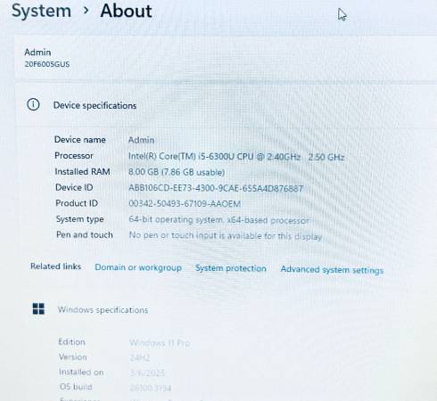Click the About breadcrumb heading

(126, 11)
